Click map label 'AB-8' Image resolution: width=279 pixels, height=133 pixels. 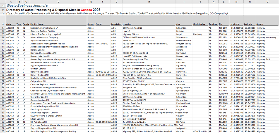(116, 50)
